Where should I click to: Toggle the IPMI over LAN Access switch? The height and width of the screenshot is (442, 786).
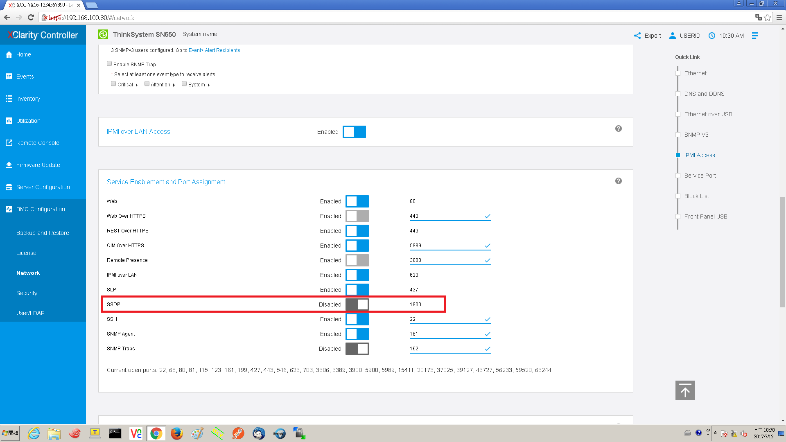tap(354, 132)
